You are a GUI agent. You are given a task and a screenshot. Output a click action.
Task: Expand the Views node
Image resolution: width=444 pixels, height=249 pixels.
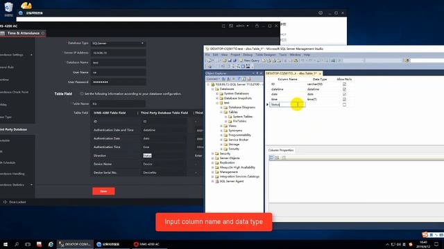tap(222, 126)
